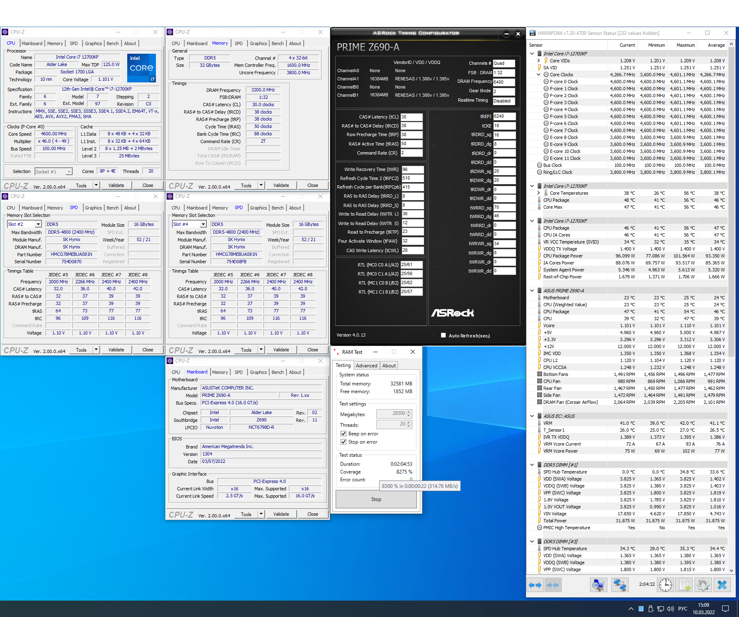Click the blue X icon in HWiNFO toolbar
This screenshot has height=617, width=739.
[722, 585]
